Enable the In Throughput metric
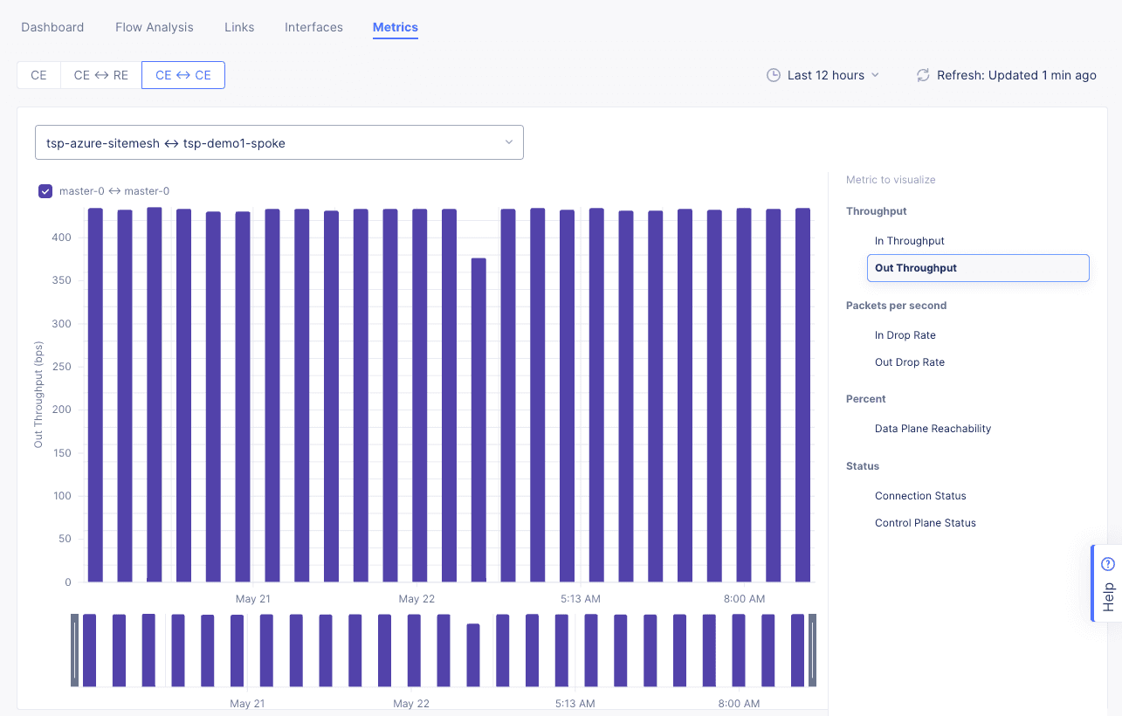The width and height of the screenshot is (1122, 716). (x=910, y=240)
